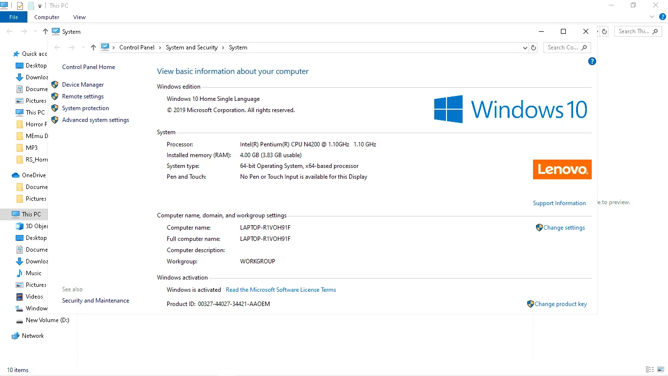Expand the This PC ribbon chevron
Image resolution: width=668 pixels, height=376 pixels.
tap(652, 17)
